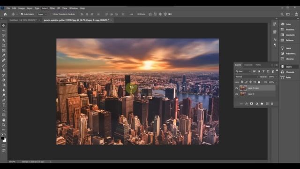Select the Crop tool
The image size is (300, 169).
(x=4, y=45)
